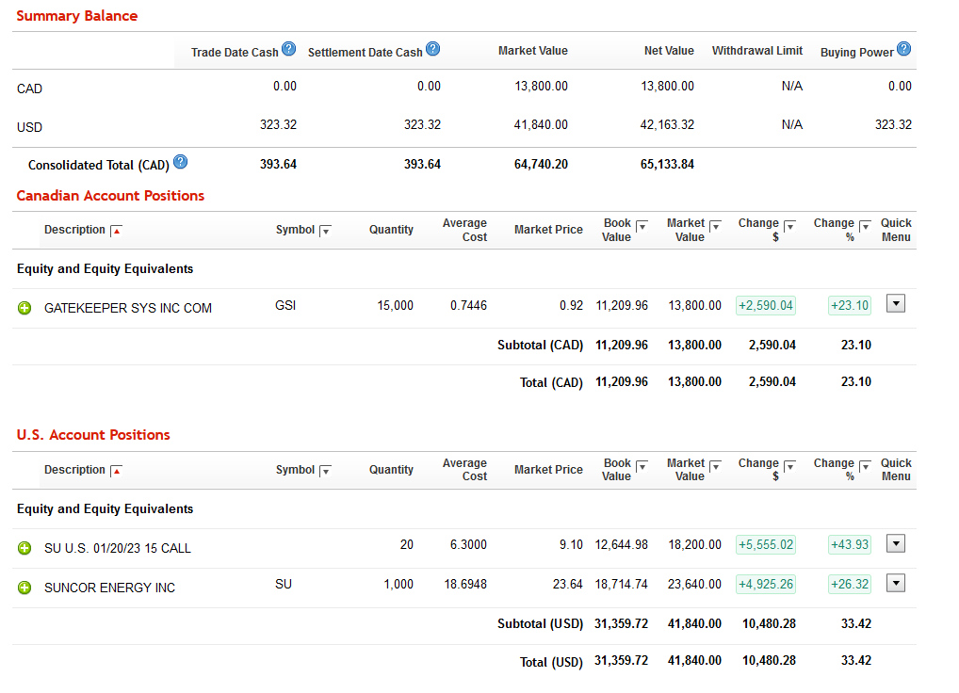Click SU CALL market price 9.10
This screenshot has width=959, height=693.
click(x=571, y=544)
